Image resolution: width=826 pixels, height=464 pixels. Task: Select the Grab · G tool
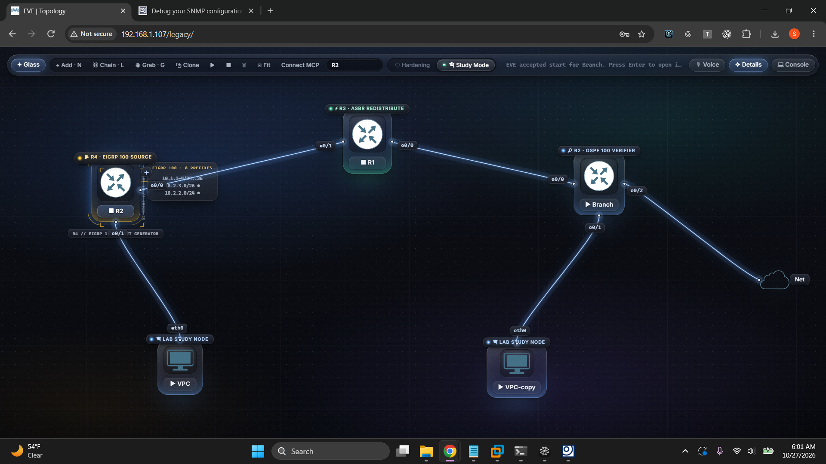pyautogui.click(x=150, y=65)
